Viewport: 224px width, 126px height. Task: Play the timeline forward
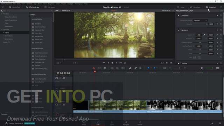116,63
